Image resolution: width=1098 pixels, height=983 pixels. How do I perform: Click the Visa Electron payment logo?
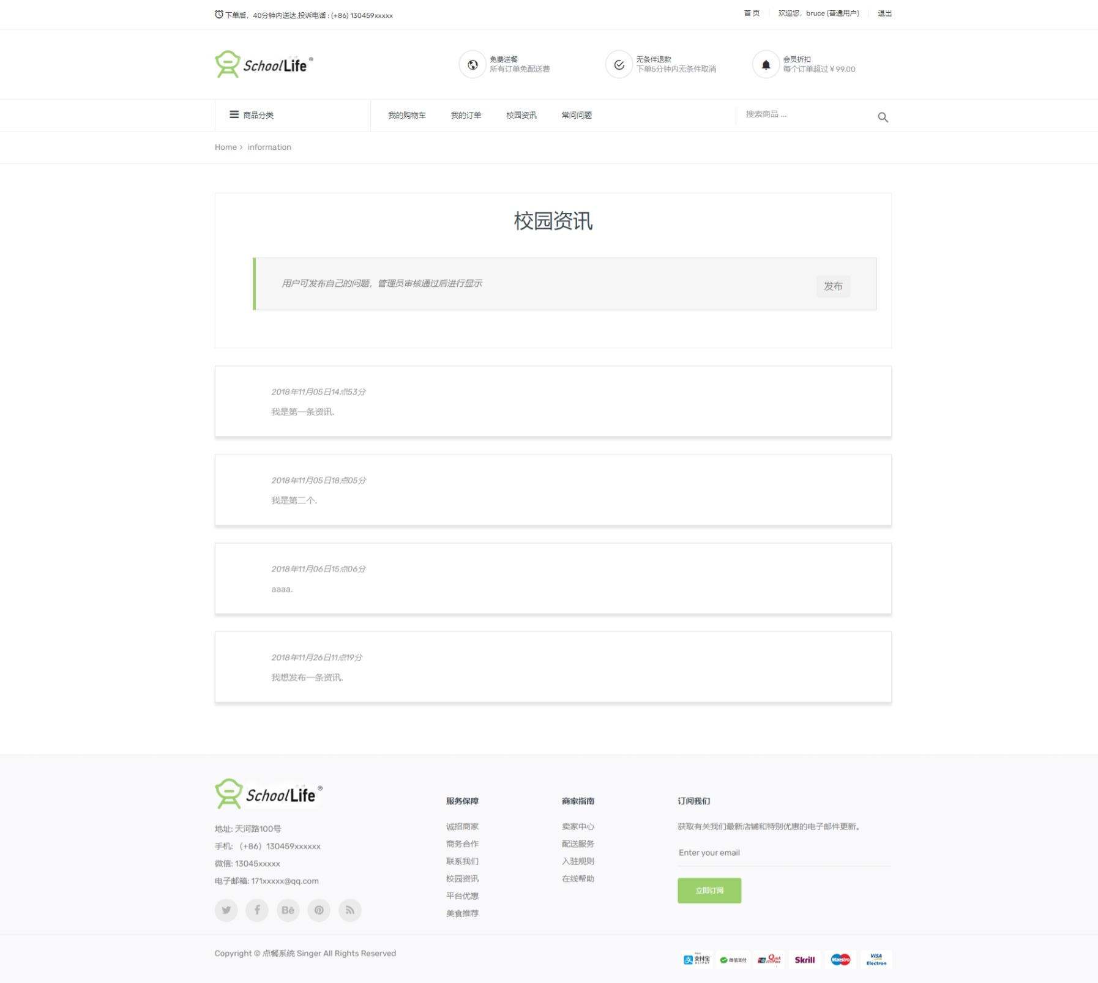click(876, 959)
